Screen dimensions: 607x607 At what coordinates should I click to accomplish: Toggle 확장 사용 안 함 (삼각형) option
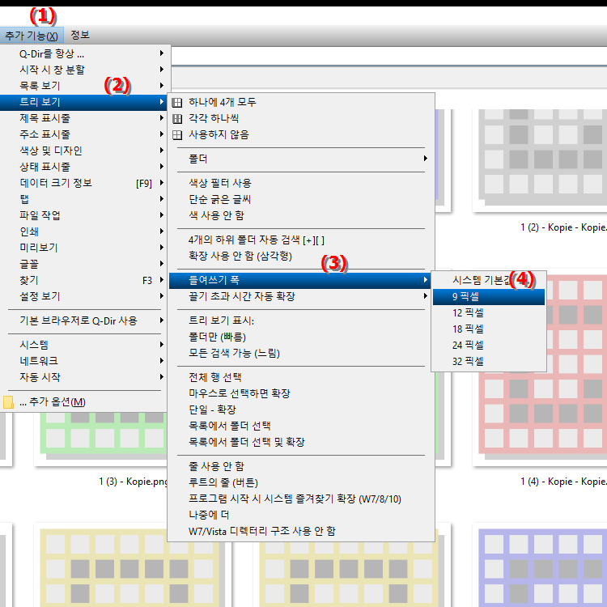point(301,257)
